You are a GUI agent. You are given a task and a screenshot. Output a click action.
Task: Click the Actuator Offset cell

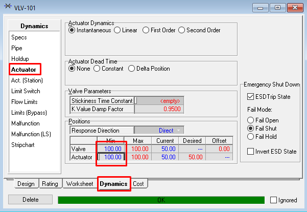(x=219, y=157)
